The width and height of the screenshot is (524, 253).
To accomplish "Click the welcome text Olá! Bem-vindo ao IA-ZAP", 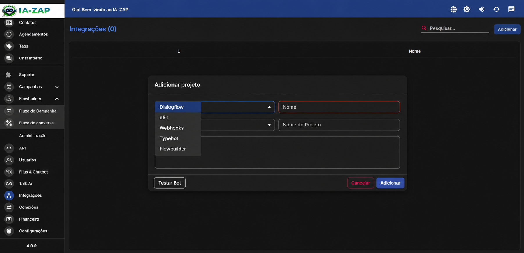I will point(100,10).
